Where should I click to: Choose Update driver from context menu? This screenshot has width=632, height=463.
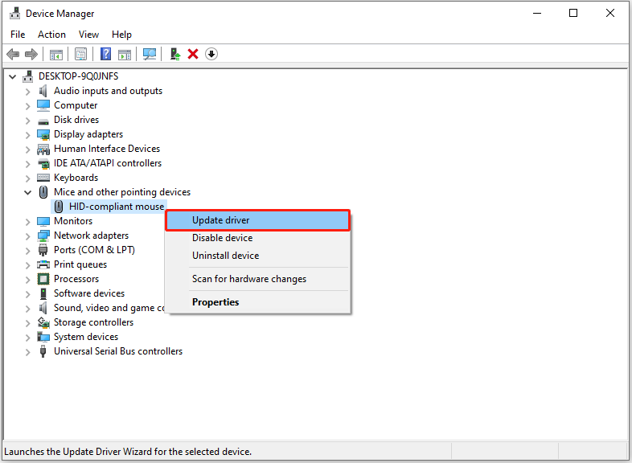[x=257, y=220]
